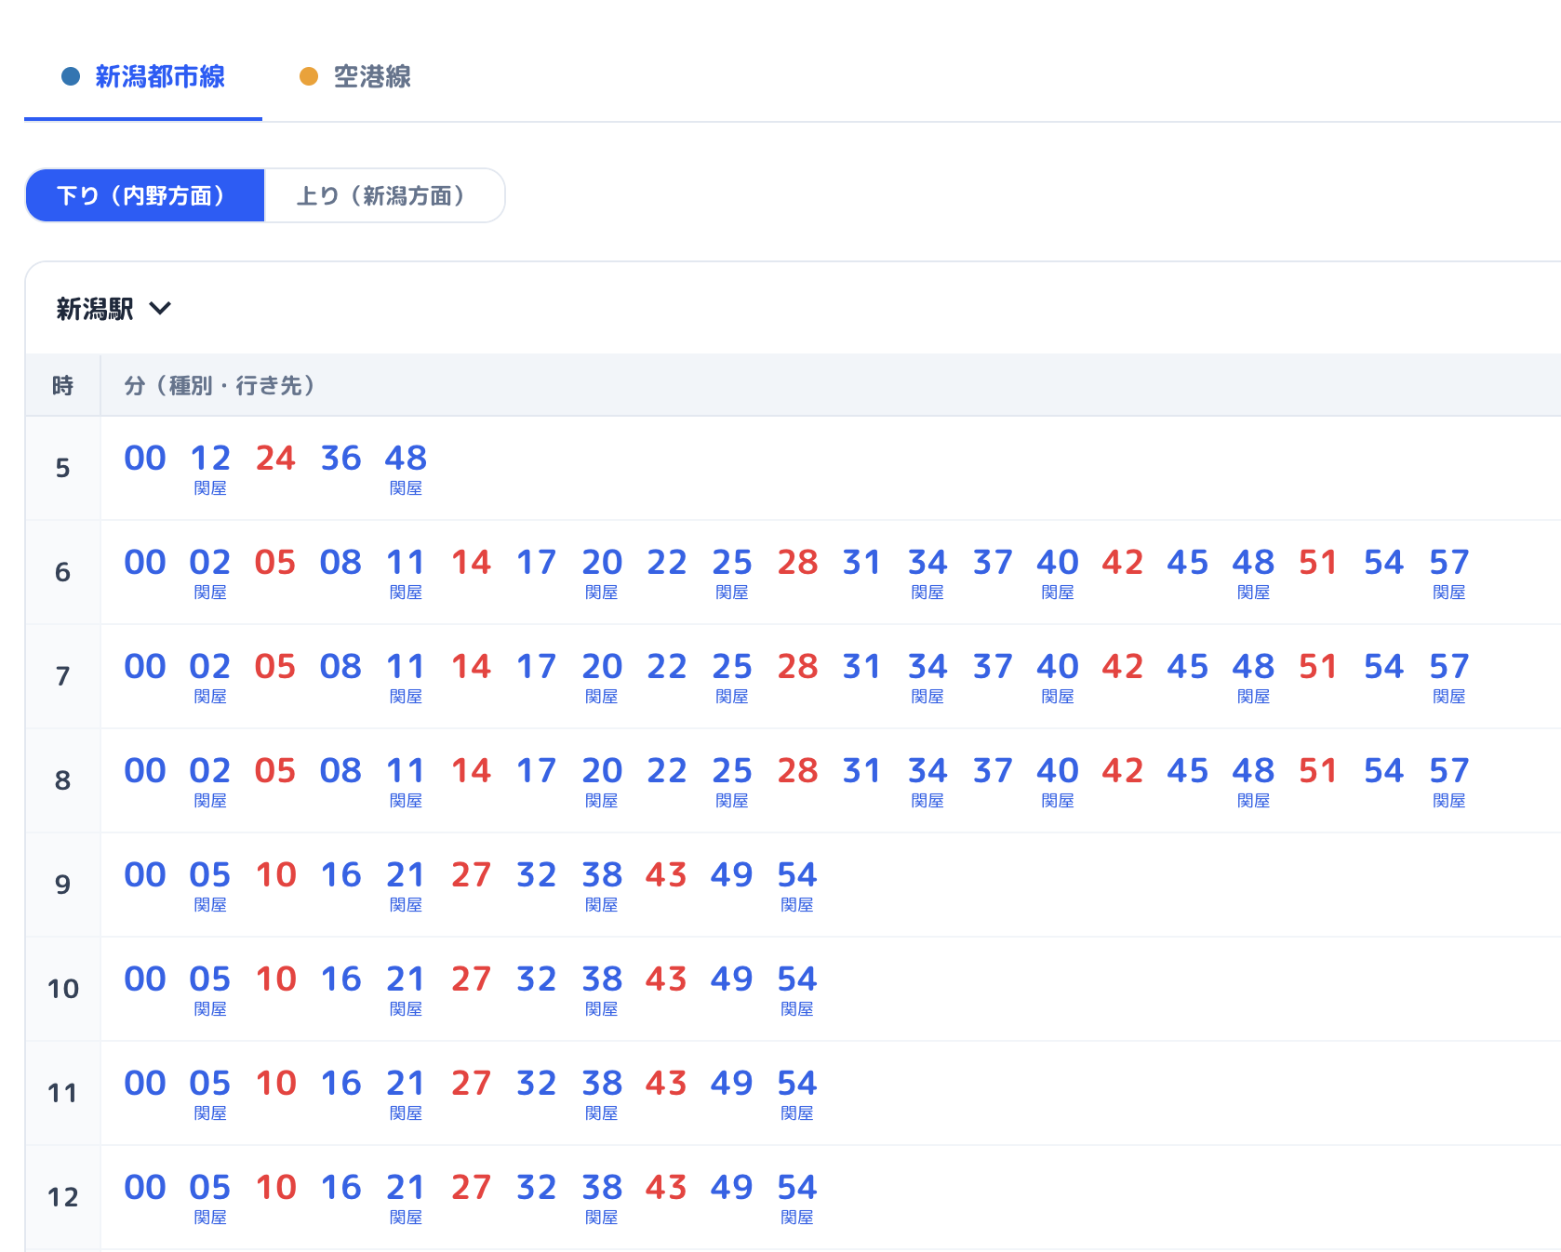Select the 9:05 departure for 関屋
This screenshot has height=1252, width=1561.
click(x=210, y=885)
